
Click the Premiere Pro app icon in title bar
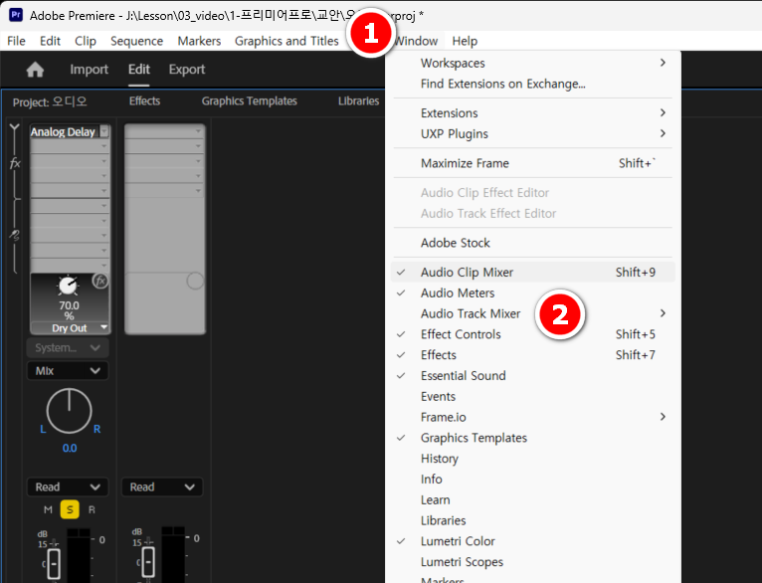[x=16, y=15]
